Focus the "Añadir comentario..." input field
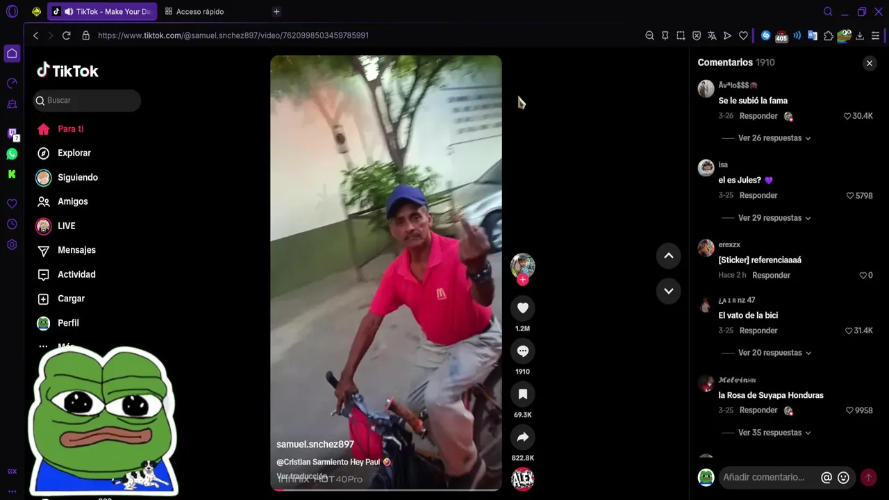The height and width of the screenshot is (500, 889). click(x=767, y=478)
